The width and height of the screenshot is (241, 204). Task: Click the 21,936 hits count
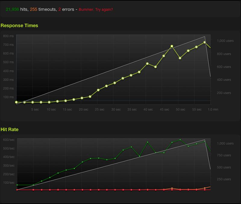[12, 9]
